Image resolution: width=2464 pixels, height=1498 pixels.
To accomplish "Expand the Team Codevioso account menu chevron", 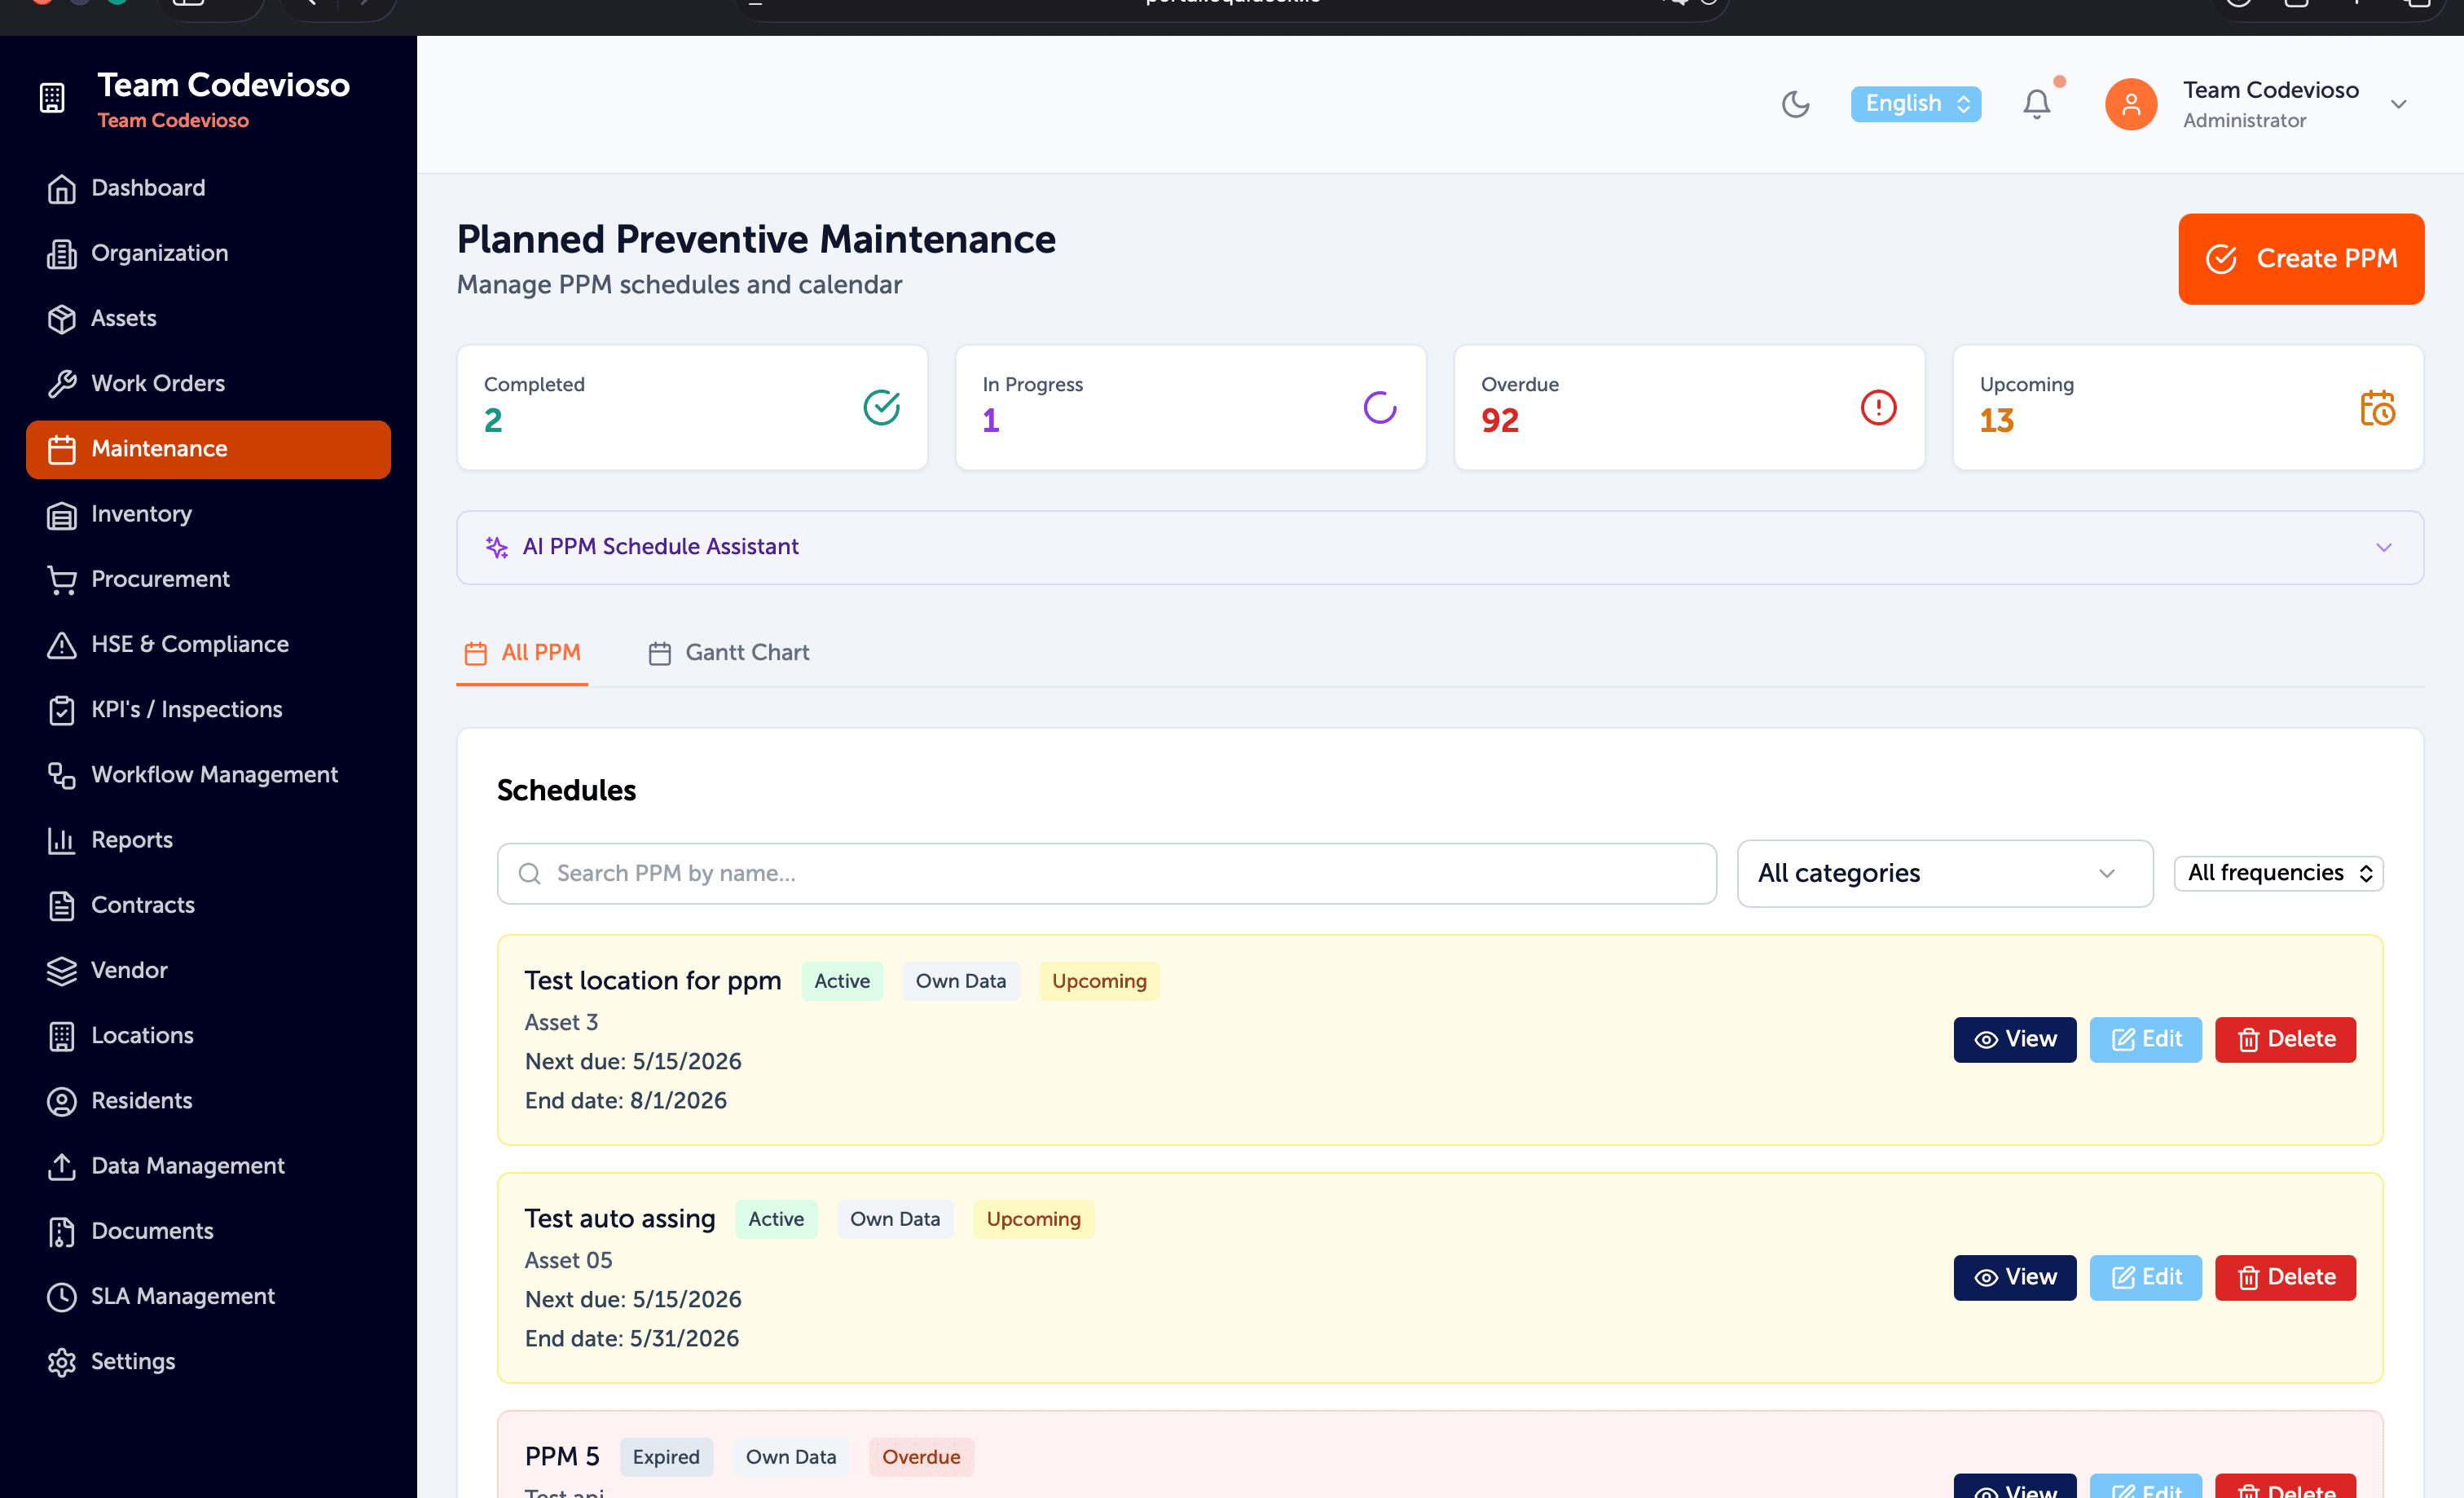I will point(2398,104).
